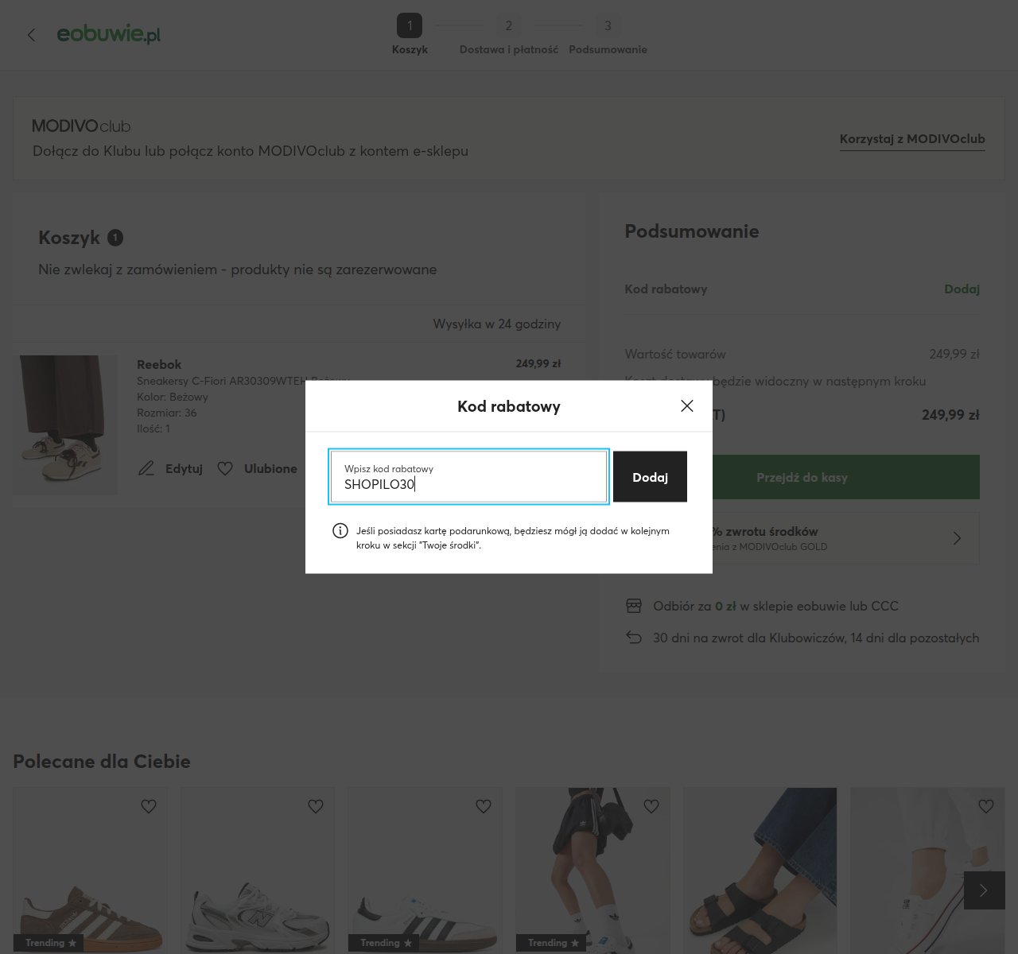Click the info icon in discount dialog
This screenshot has width=1018, height=954.
pyautogui.click(x=340, y=531)
